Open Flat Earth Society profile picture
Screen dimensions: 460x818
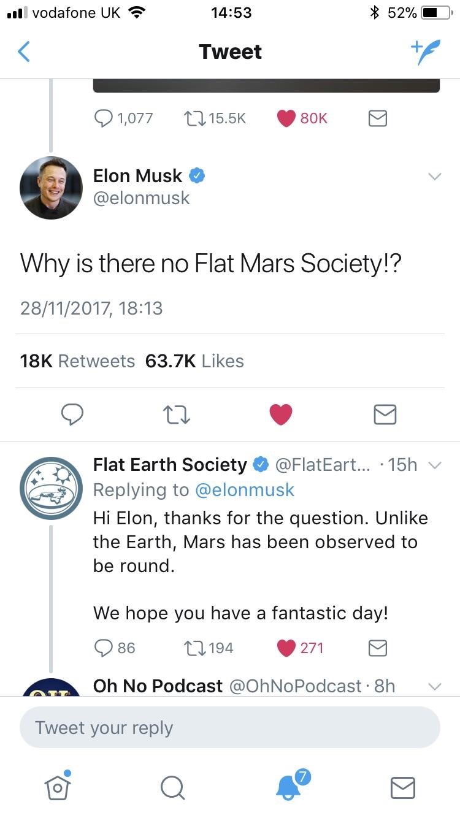coord(51,489)
